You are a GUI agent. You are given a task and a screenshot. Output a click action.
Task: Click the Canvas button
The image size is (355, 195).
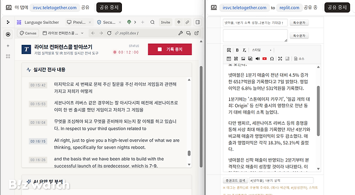(28, 33)
